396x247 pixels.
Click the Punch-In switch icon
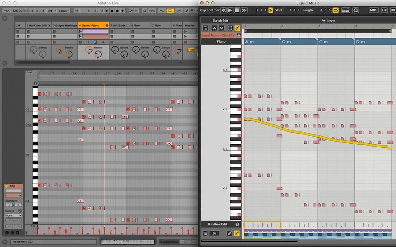click(x=162, y=11)
